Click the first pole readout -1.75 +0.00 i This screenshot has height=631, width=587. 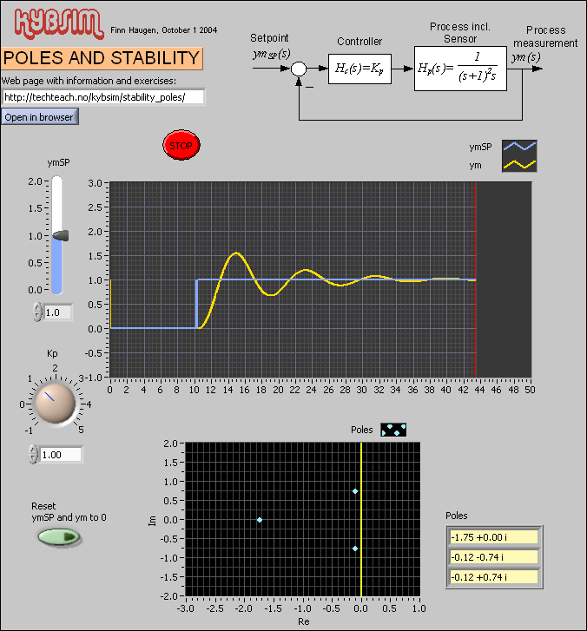[x=493, y=536]
